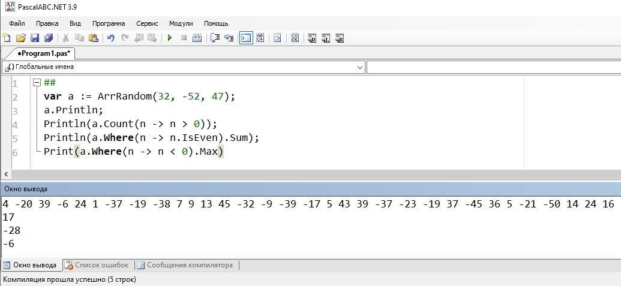Click the output value -28

tap(11, 231)
